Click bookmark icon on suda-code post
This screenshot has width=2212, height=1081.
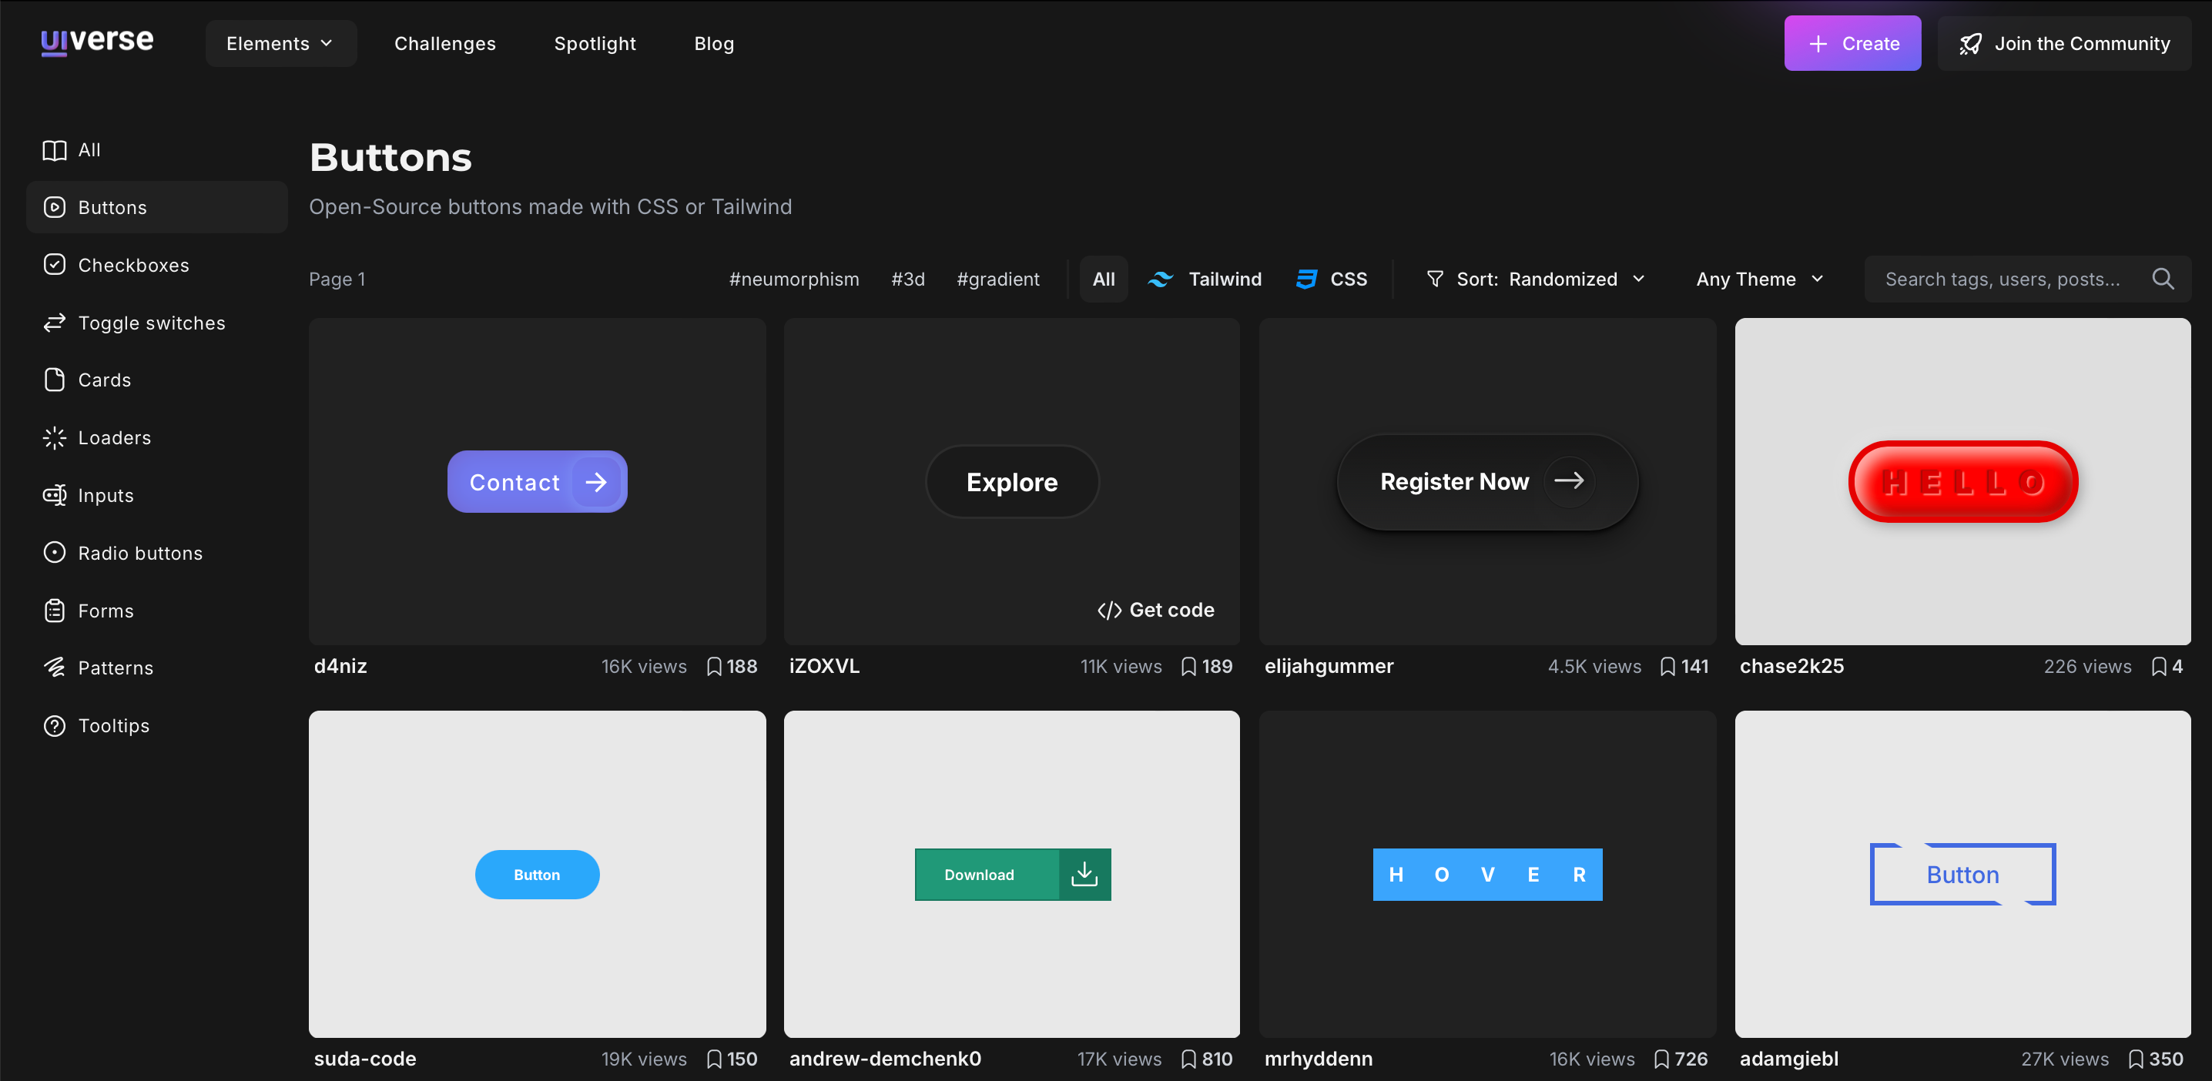pyautogui.click(x=713, y=1059)
